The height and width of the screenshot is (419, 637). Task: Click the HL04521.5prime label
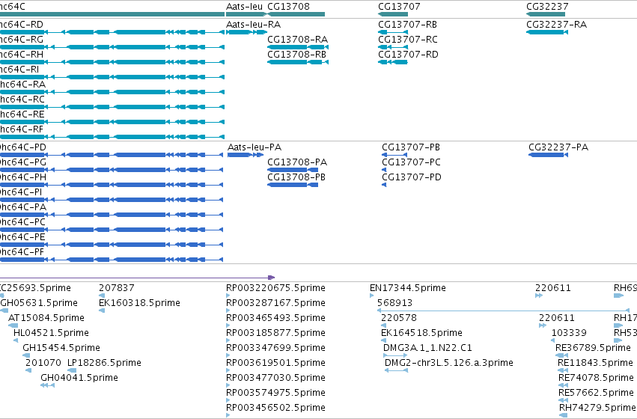click(51, 333)
